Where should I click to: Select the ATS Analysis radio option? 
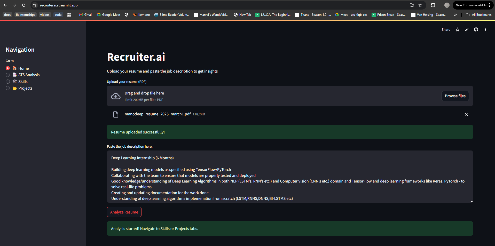[x=8, y=75]
